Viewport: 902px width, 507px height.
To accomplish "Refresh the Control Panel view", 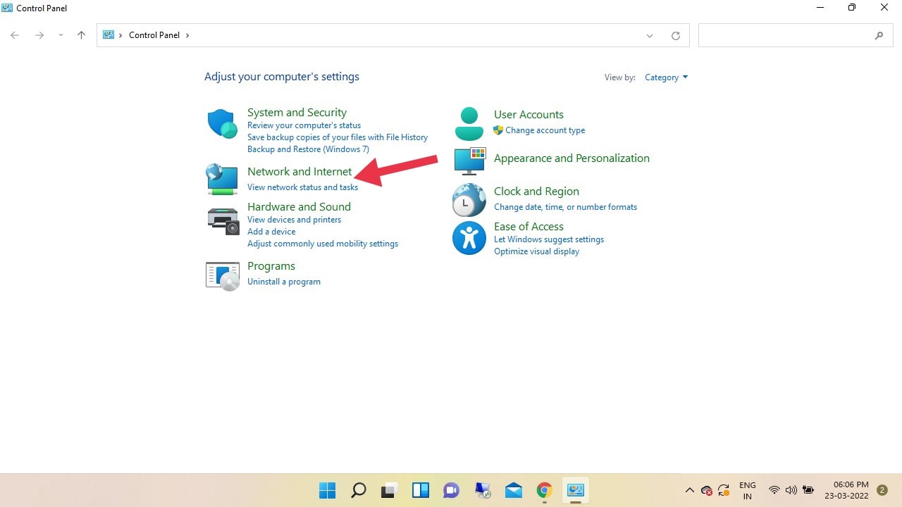I will tap(676, 35).
